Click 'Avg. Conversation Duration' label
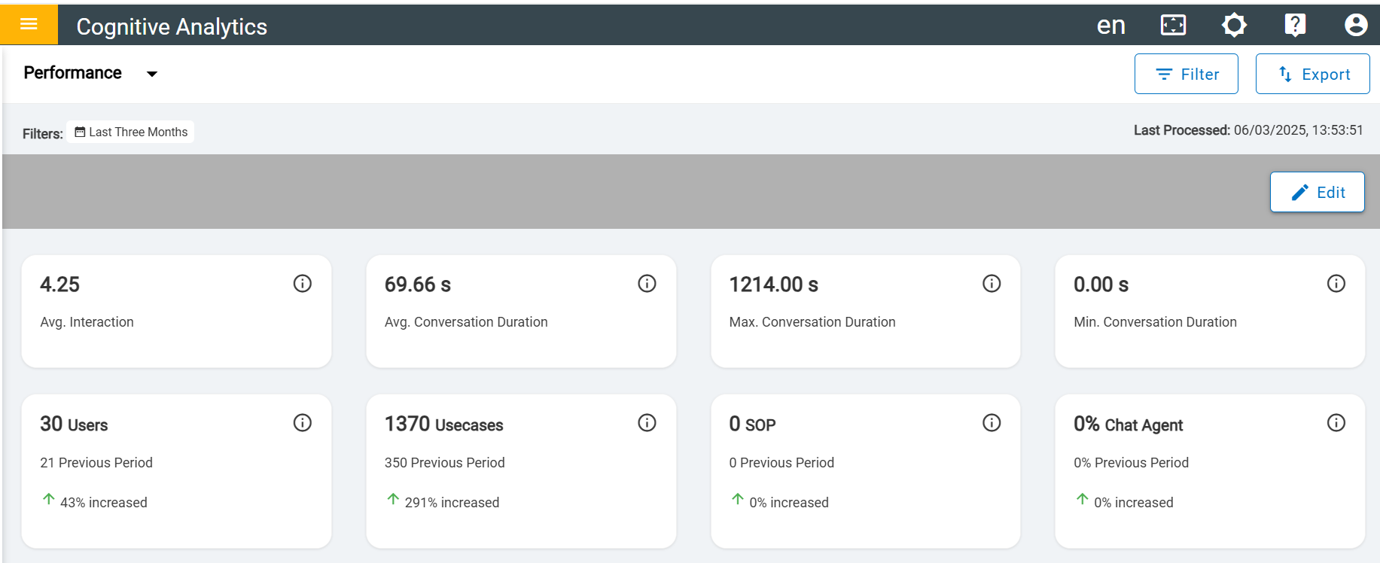This screenshot has width=1380, height=563. tap(466, 322)
